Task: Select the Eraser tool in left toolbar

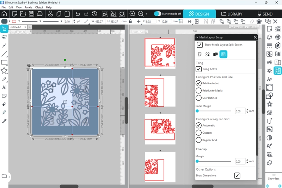Action: (x=4, y=104)
